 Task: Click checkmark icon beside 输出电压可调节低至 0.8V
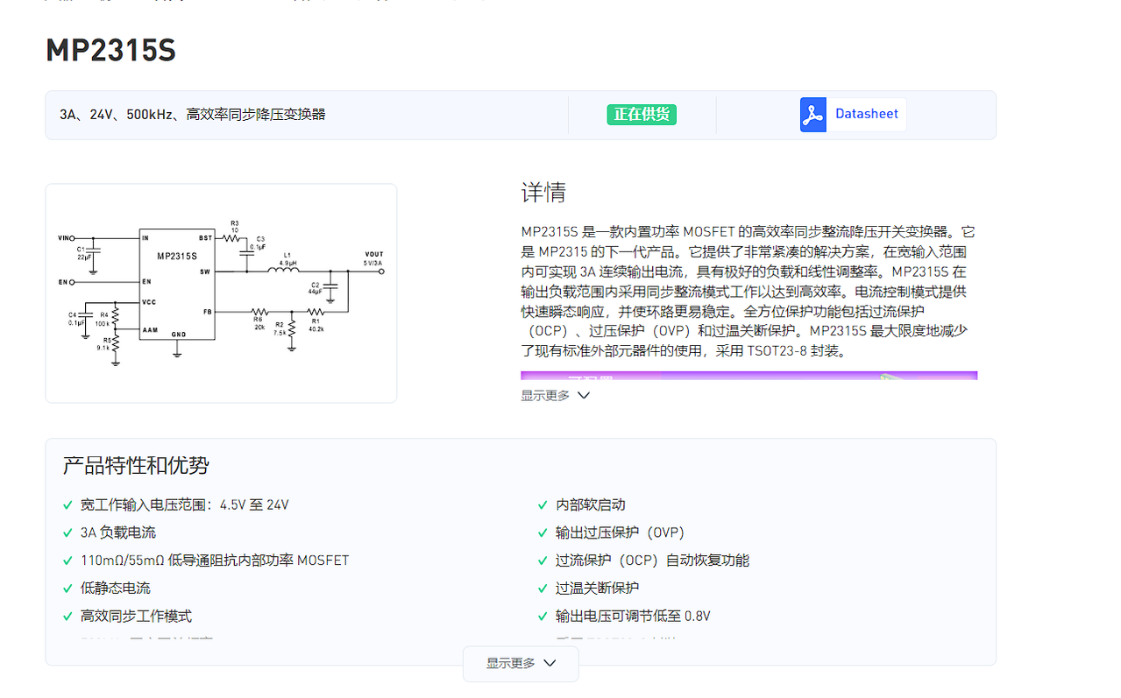[543, 617]
